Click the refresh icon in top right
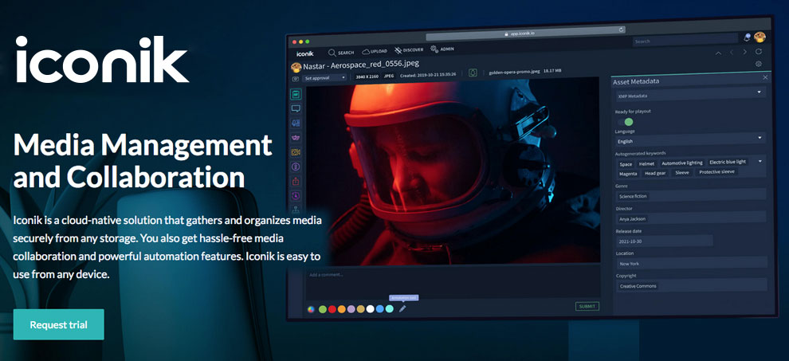The width and height of the screenshot is (789, 361). 759,52
